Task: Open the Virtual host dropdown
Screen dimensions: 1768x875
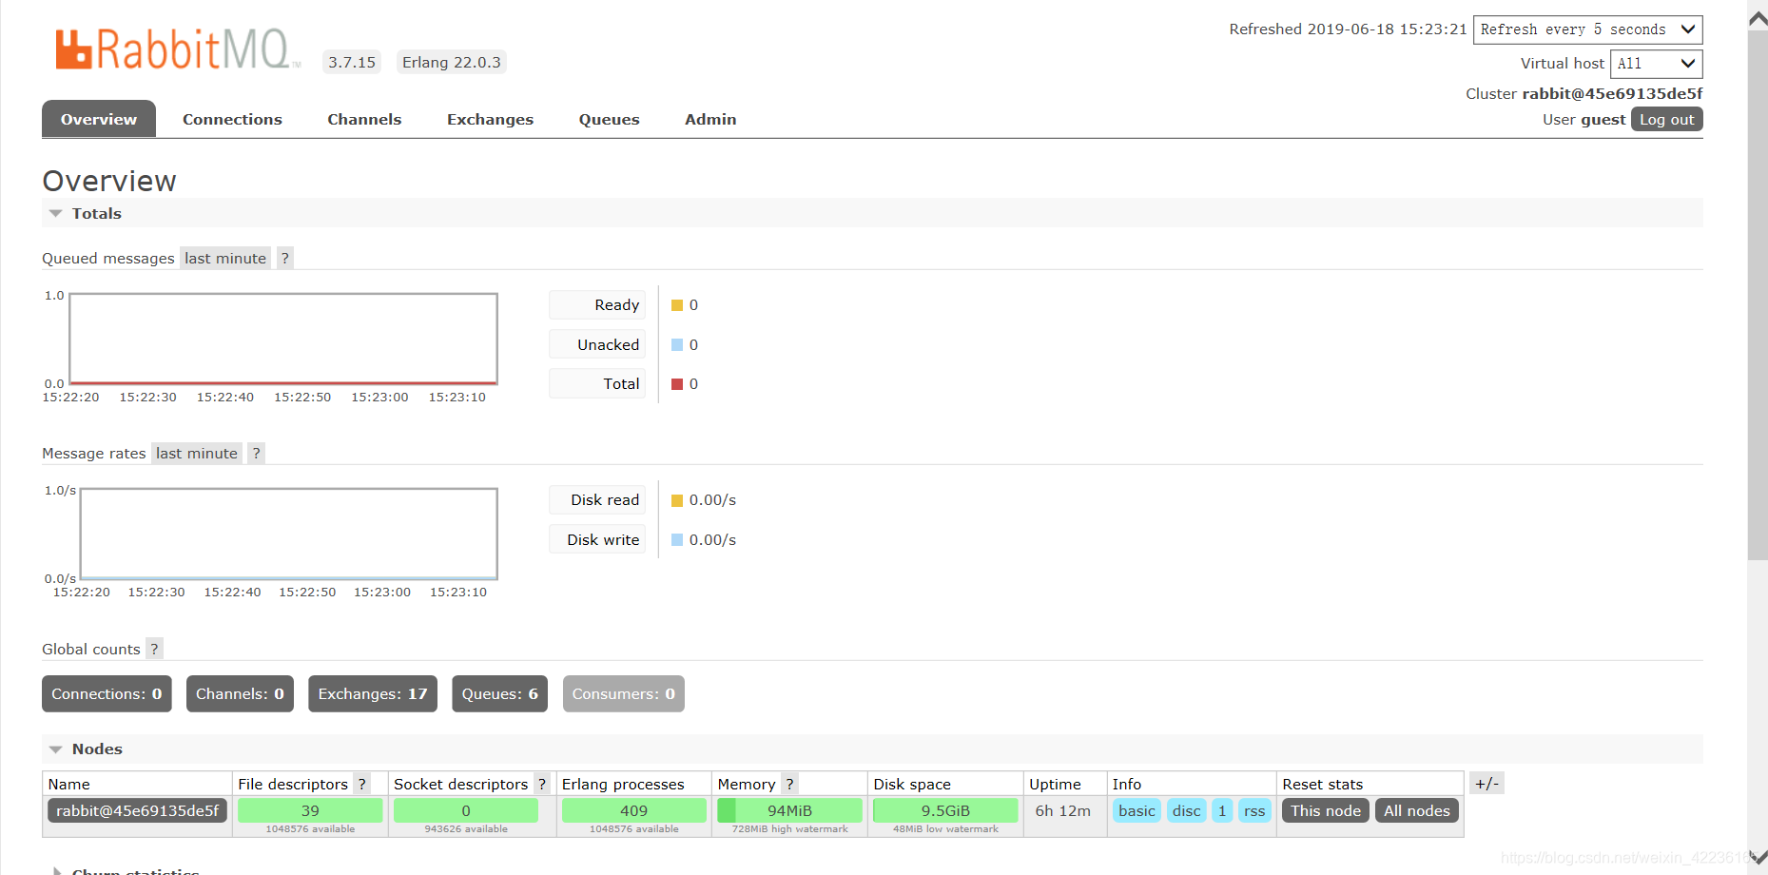Action: click(x=1656, y=64)
